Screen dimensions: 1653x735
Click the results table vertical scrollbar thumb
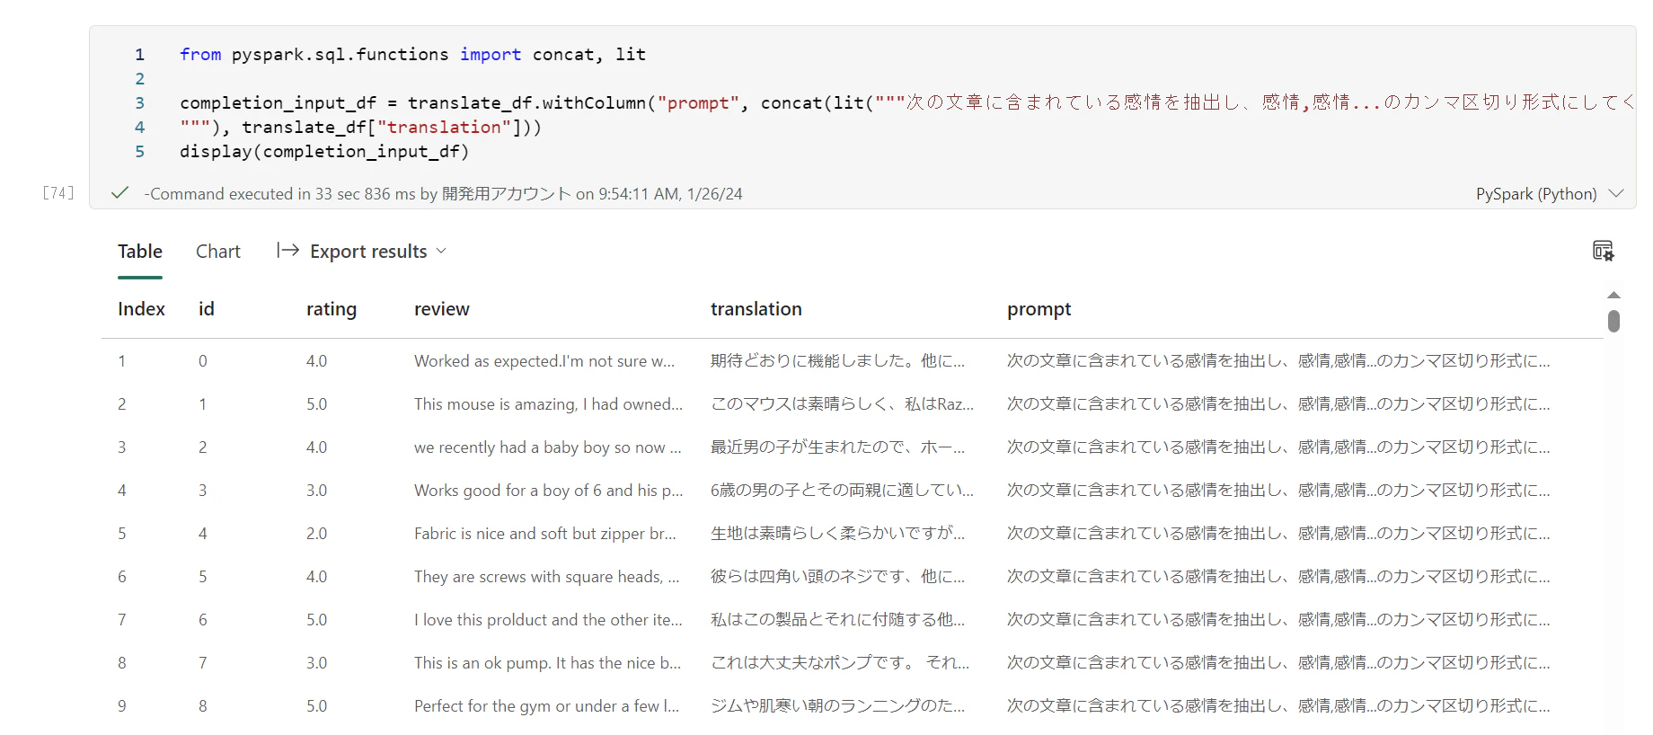[x=1613, y=321]
